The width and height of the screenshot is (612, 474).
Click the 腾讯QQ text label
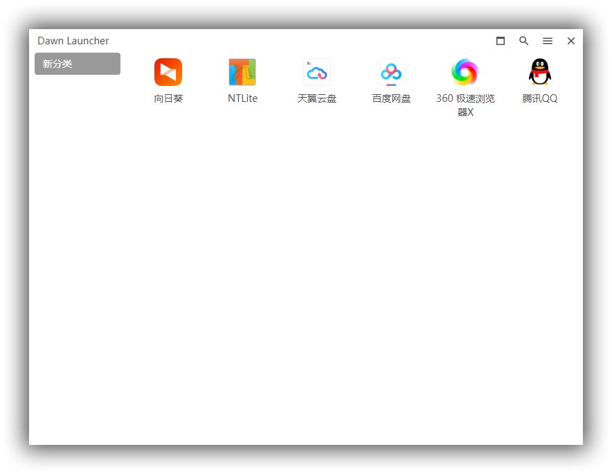540,98
